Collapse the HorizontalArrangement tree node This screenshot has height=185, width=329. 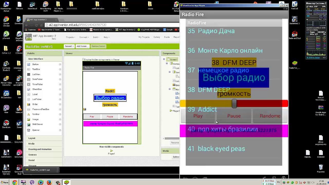[170, 89]
